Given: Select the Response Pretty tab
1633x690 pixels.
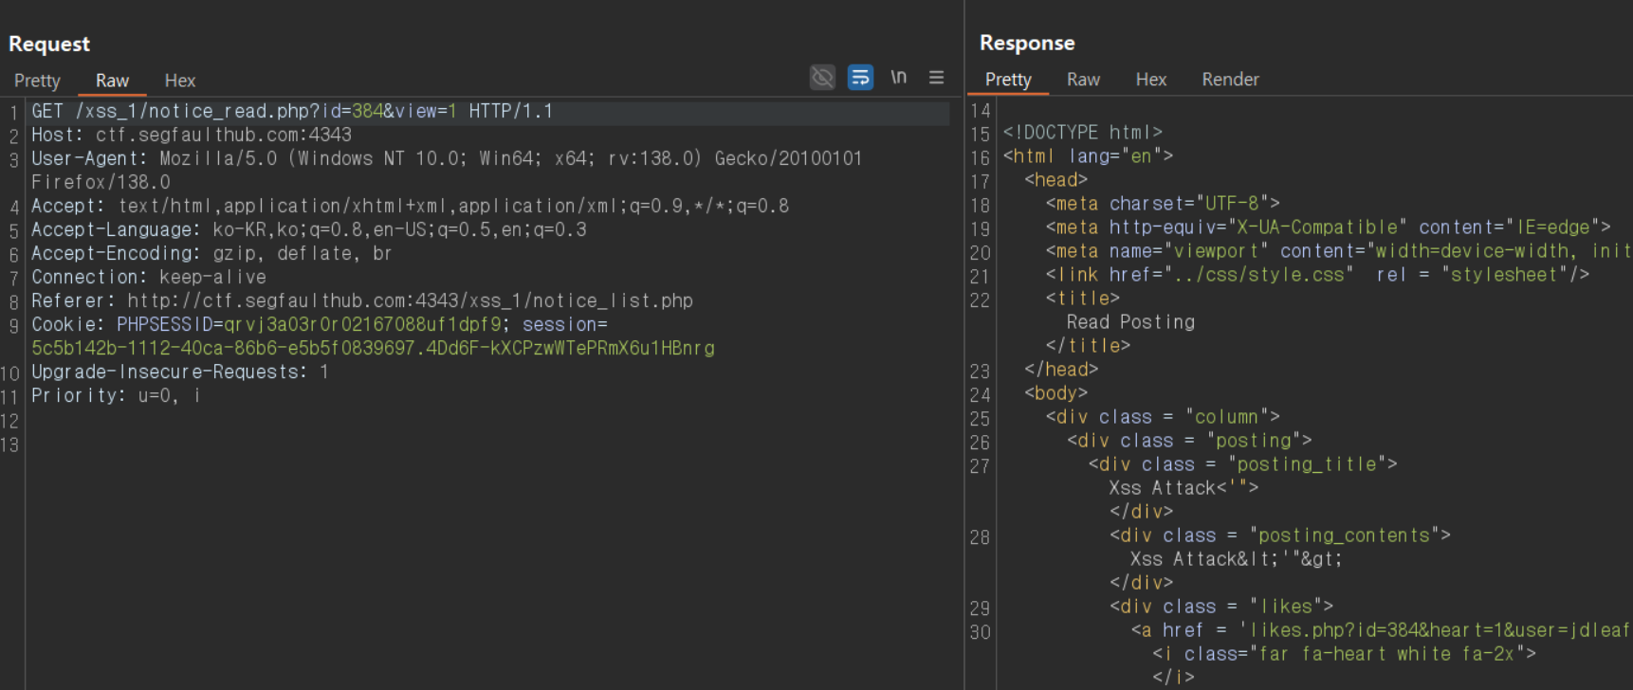Looking at the screenshot, I should pos(1008,80).
